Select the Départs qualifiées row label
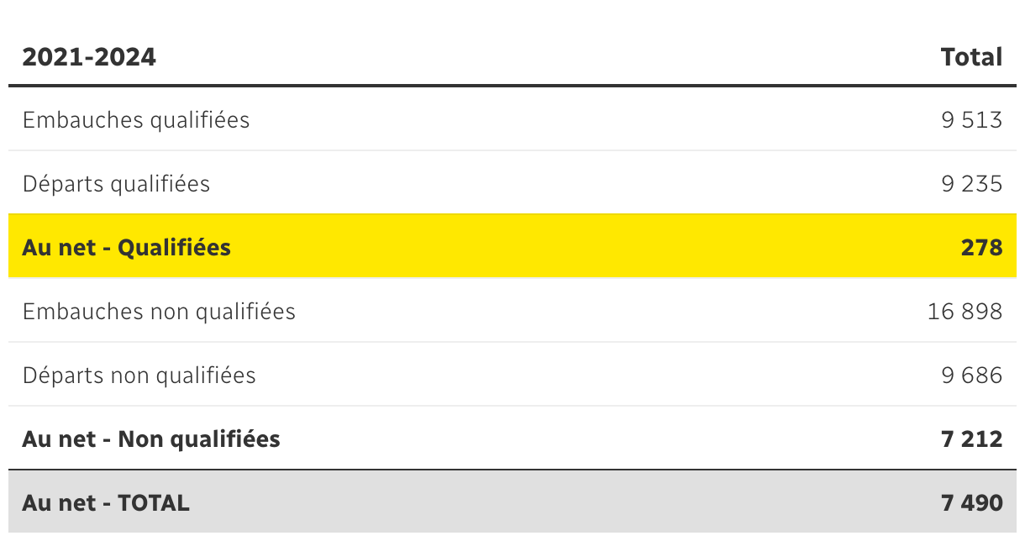The width and height of the screenshot is (1025, 541). 116,184
